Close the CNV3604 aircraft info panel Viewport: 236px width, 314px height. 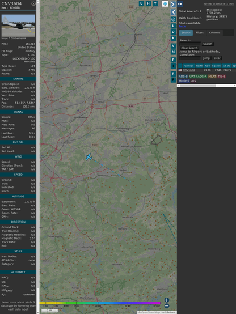33,3
